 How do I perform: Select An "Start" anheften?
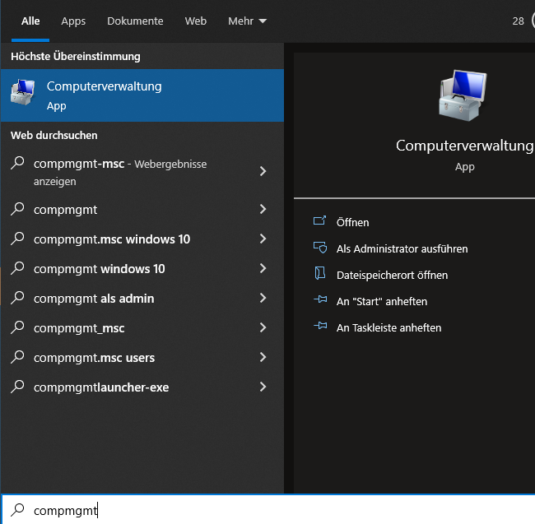click(382, 301)
